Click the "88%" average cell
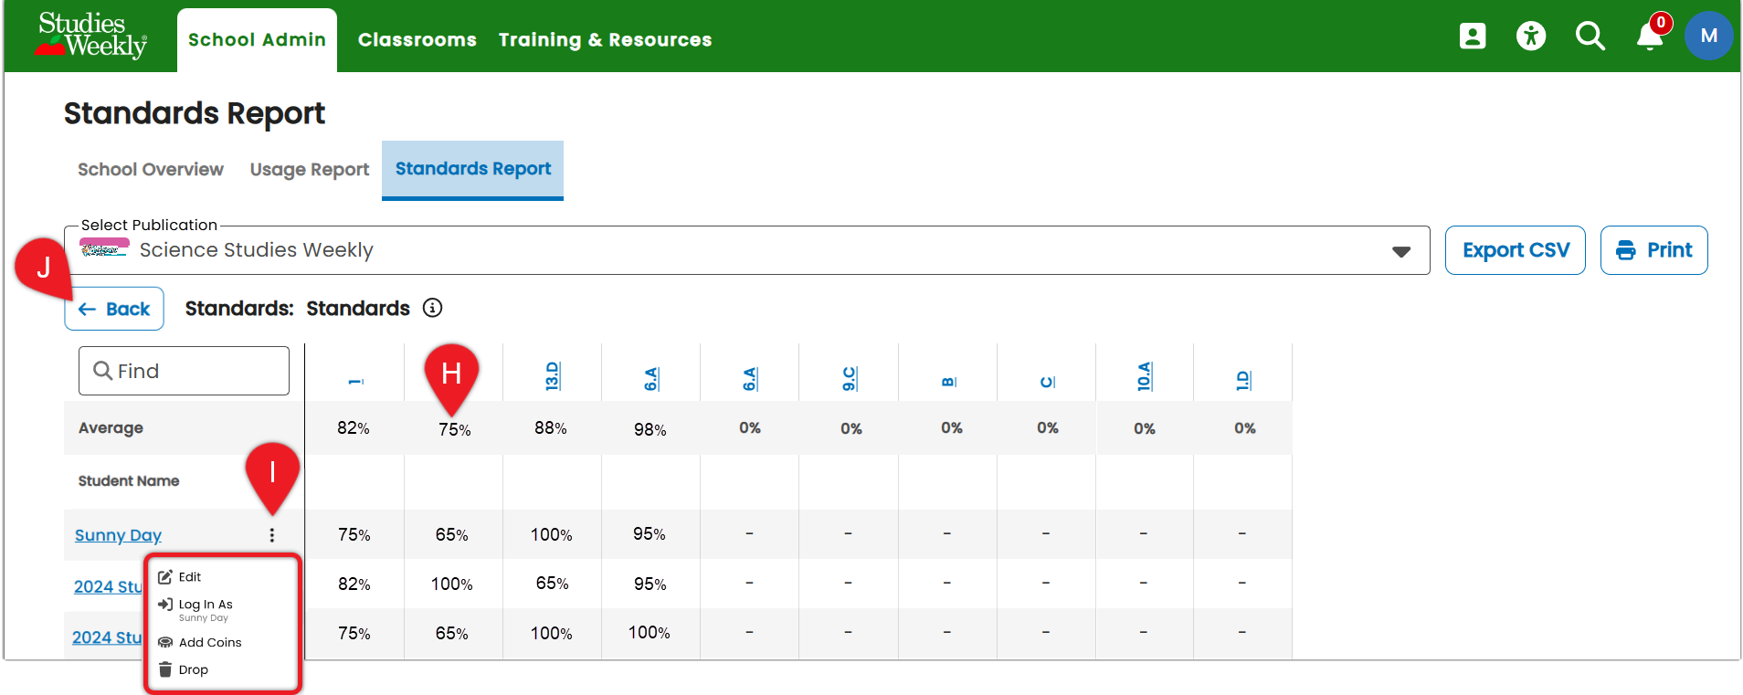The image size is (1743, 695). [551, 428]
